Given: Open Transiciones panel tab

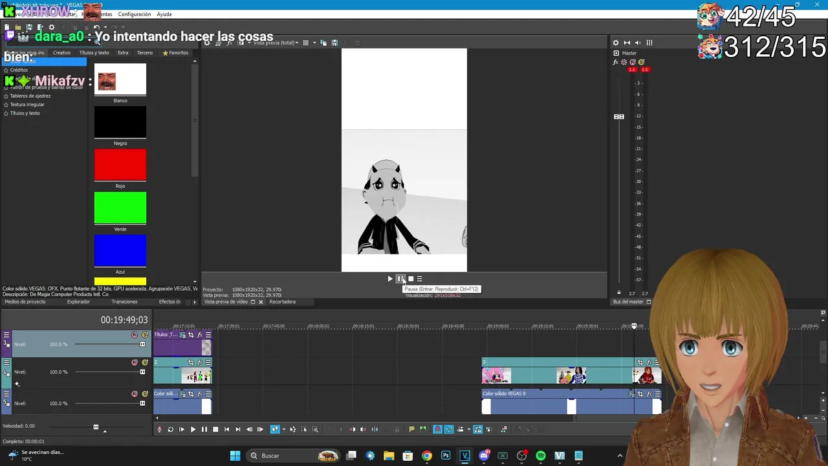Looking at the screenshot, I should (124, 302).
